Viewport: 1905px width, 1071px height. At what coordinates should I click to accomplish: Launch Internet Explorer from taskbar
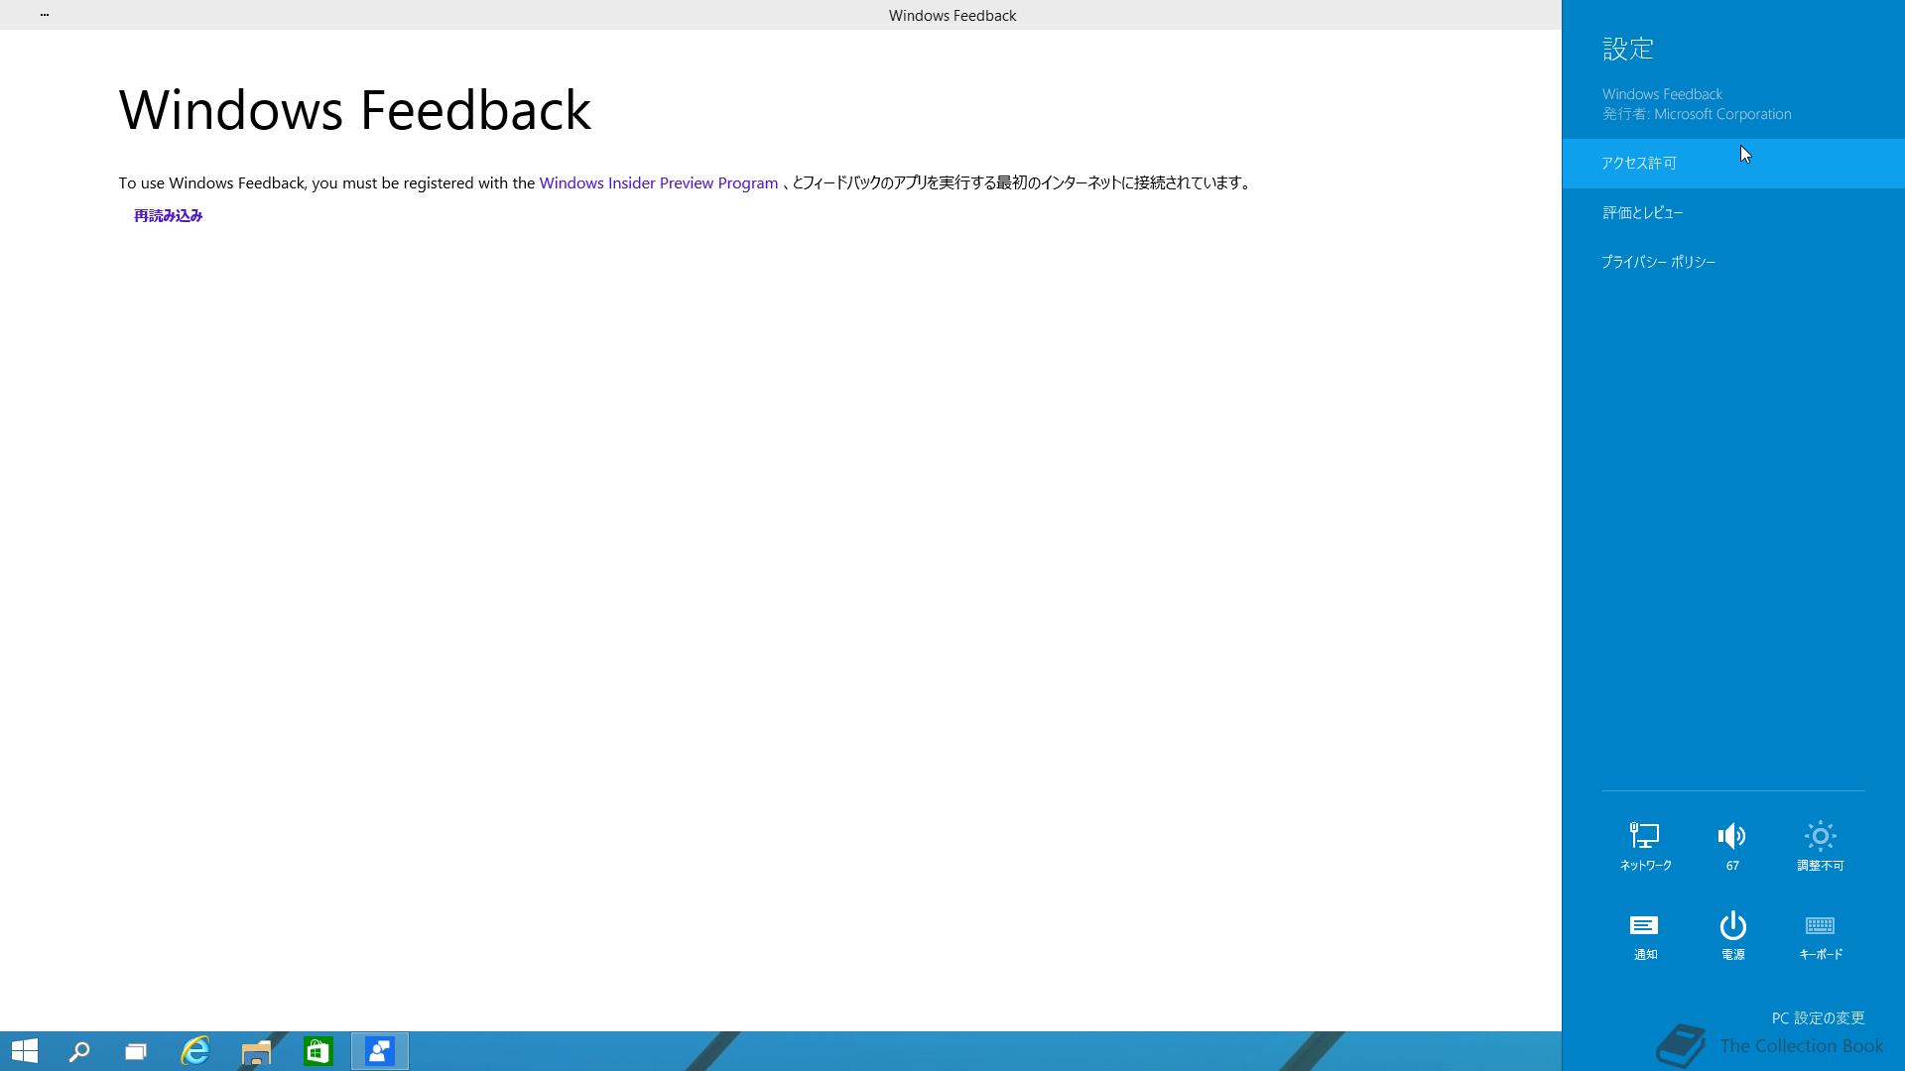pos(195,1051)
